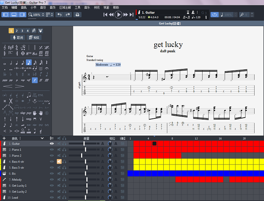
Task: Open the 文件 menu
Action: pos(5,8)
